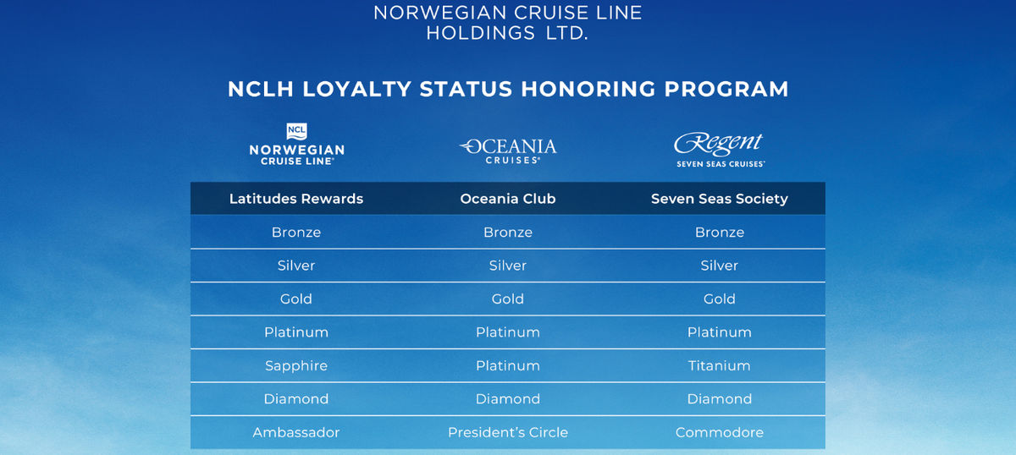Viewport: 1016px width, 455px height.
Task: Select Diamond in the Oceania Club column
Action: 508,398
